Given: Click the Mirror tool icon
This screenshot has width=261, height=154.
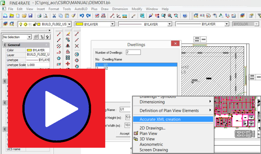Looking at the screenshot, I should click(x=67, y=46).
